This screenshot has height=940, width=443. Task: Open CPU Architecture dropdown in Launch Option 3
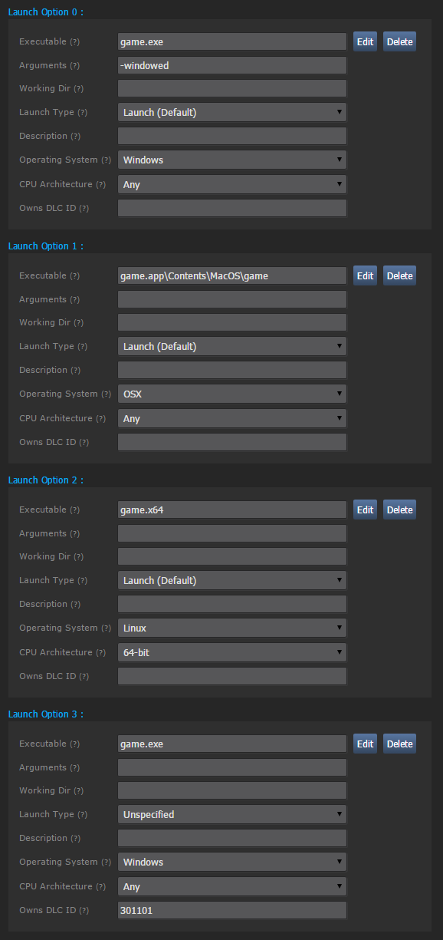click(x=232, y=886)
